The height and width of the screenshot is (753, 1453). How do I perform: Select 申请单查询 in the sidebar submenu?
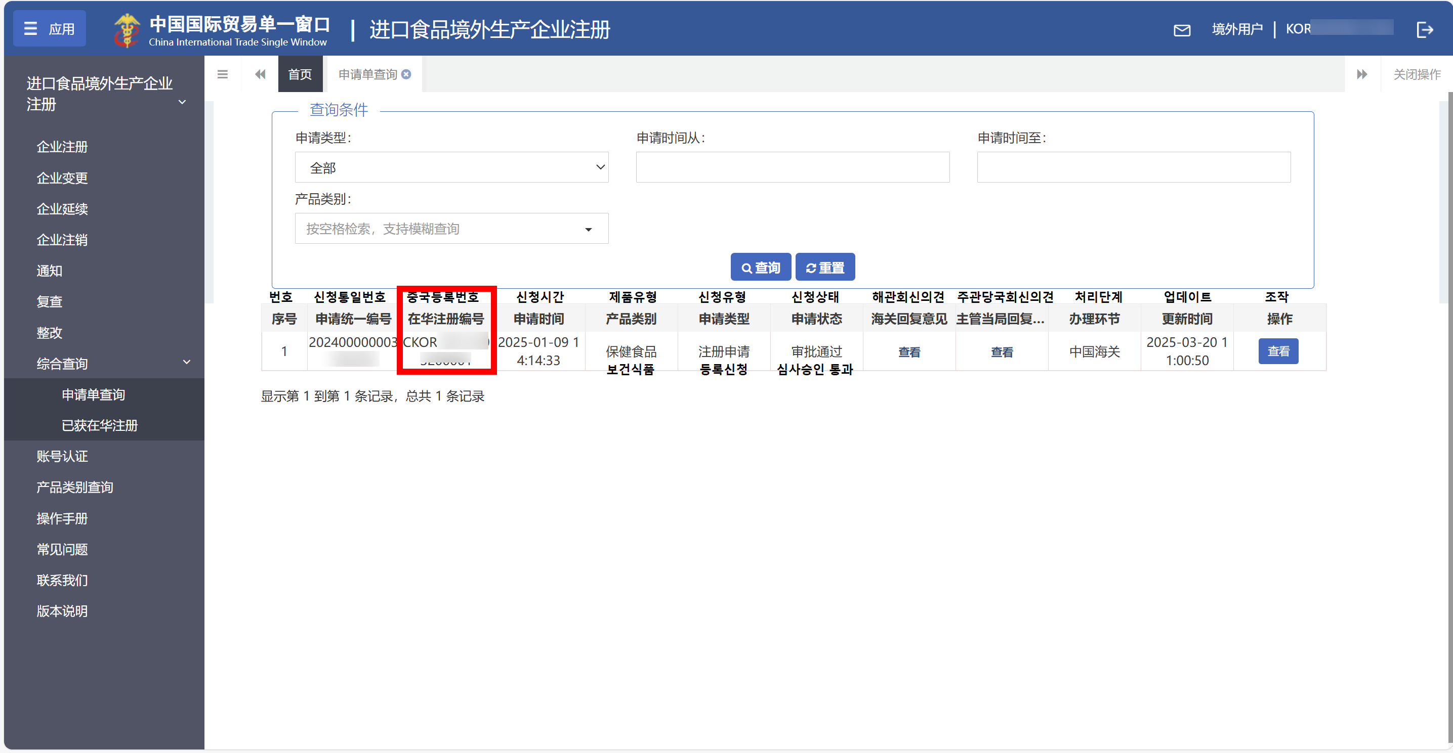click(x=93, y=394)
